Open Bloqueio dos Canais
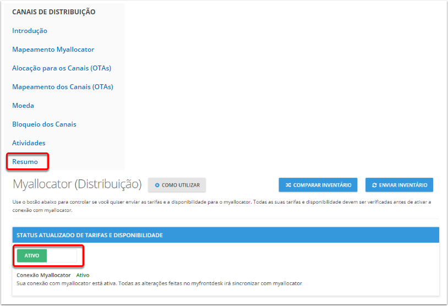Viewport: 448px width, 306px height. (44, 124)
